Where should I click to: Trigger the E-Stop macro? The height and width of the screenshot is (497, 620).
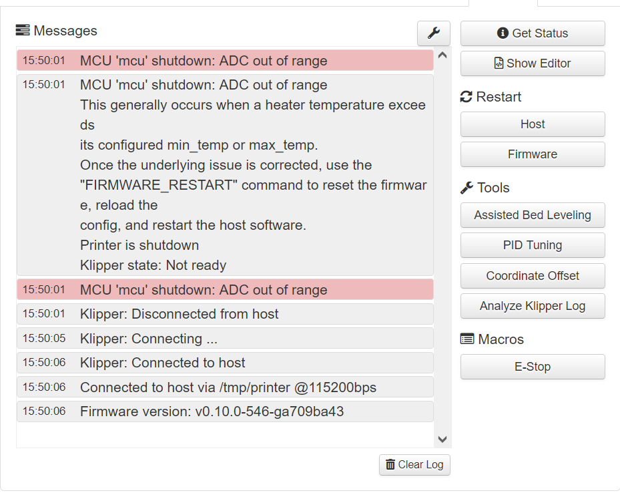[x=532, y=367]
